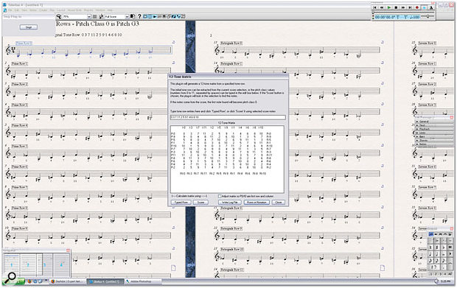Expand the Notes section in Properties

point(433,144)
